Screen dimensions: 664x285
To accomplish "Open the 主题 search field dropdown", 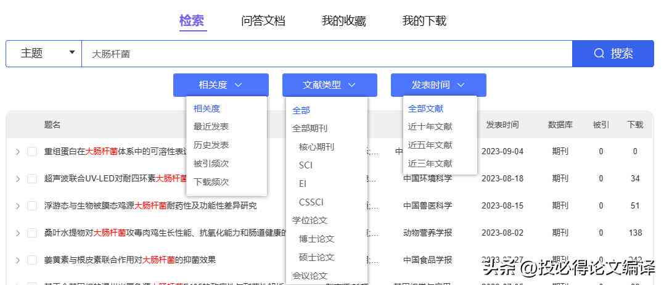I will [44, 53].
